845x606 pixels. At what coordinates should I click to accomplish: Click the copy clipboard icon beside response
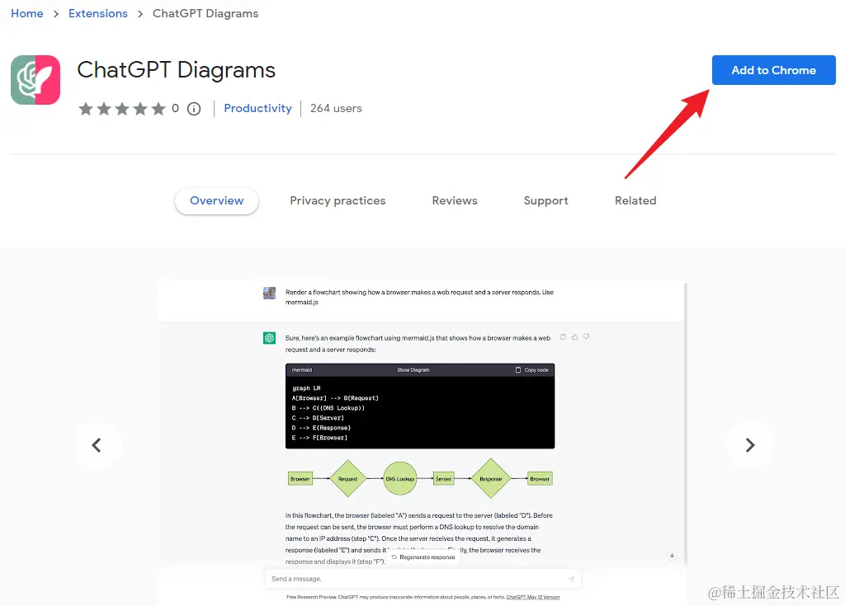click(x=563, y=336)
